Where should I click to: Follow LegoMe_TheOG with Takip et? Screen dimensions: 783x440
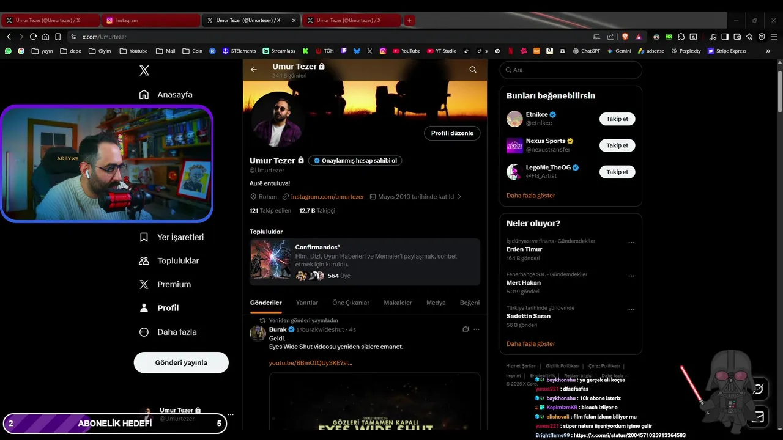tap(617, 172)
